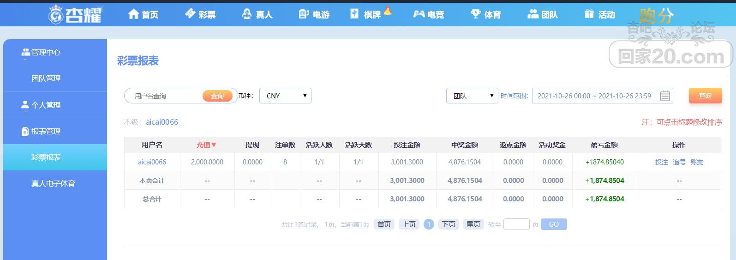Click the gamepad esports icon
This screenshot has height=260, width=736.
pos(419,14)
